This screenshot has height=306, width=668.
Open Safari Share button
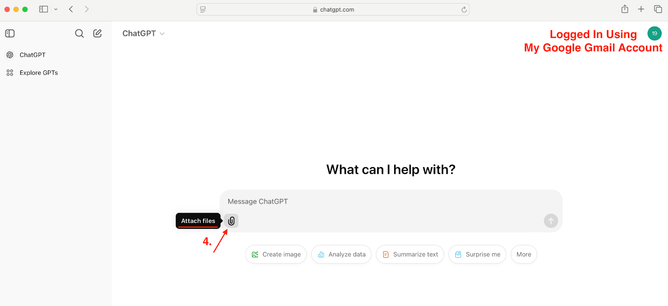[x=625, y=9]
